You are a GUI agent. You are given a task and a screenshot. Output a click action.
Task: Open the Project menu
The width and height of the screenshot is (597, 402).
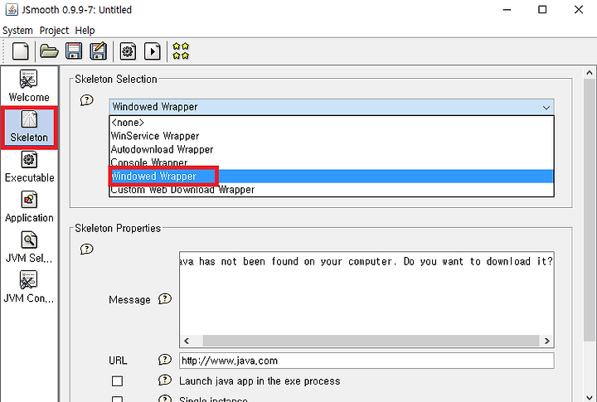(x=54, y=30)
